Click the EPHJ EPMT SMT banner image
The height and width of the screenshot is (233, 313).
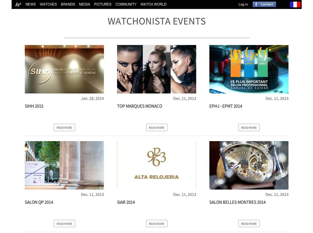coord(249,69)
